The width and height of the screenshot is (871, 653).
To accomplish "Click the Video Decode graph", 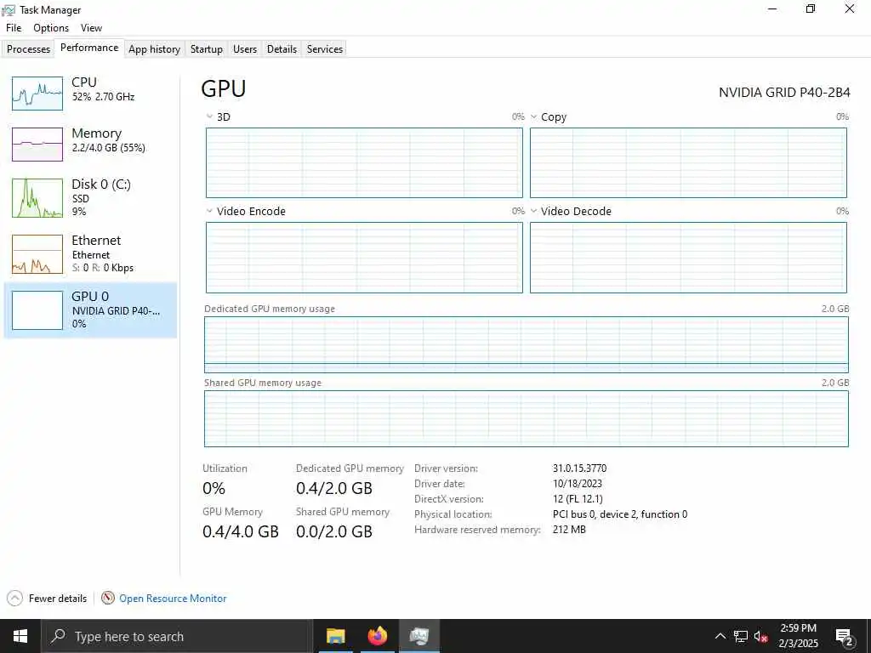I will click(x=688, y=258).
